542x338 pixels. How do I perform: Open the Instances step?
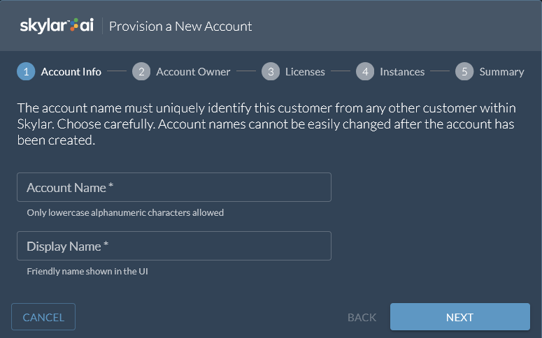pyautogui.click(x=402, y=71)
